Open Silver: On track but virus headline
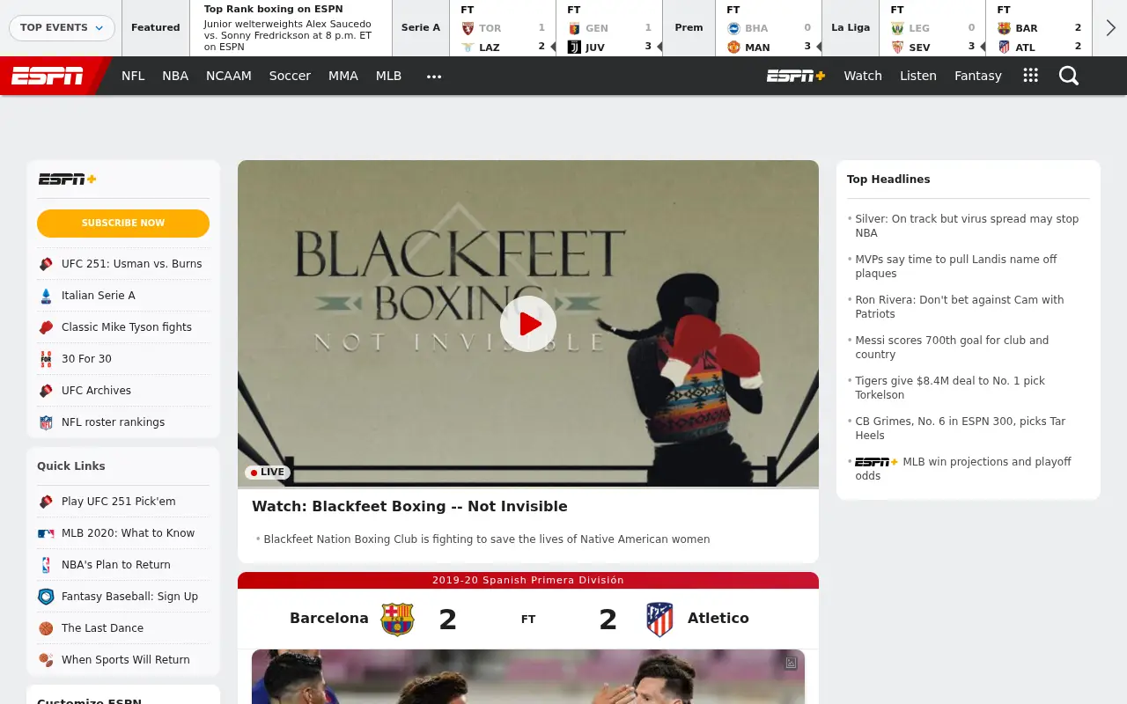 coord(967,226)
